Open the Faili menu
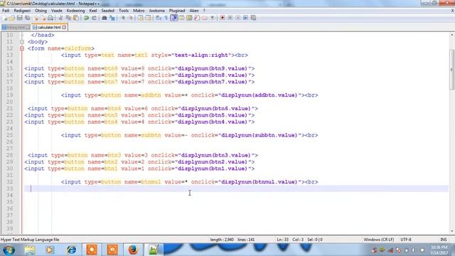This screenshot has height=256, width=455. tap(6, 11)
